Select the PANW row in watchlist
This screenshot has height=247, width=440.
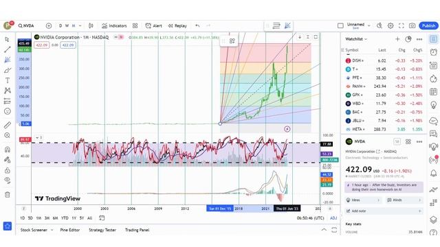tap(384, 86)
